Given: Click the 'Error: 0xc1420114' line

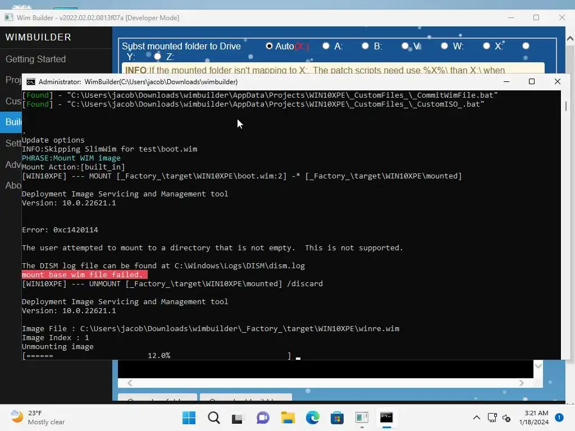Looking at the screenshot, I should 60,230.
